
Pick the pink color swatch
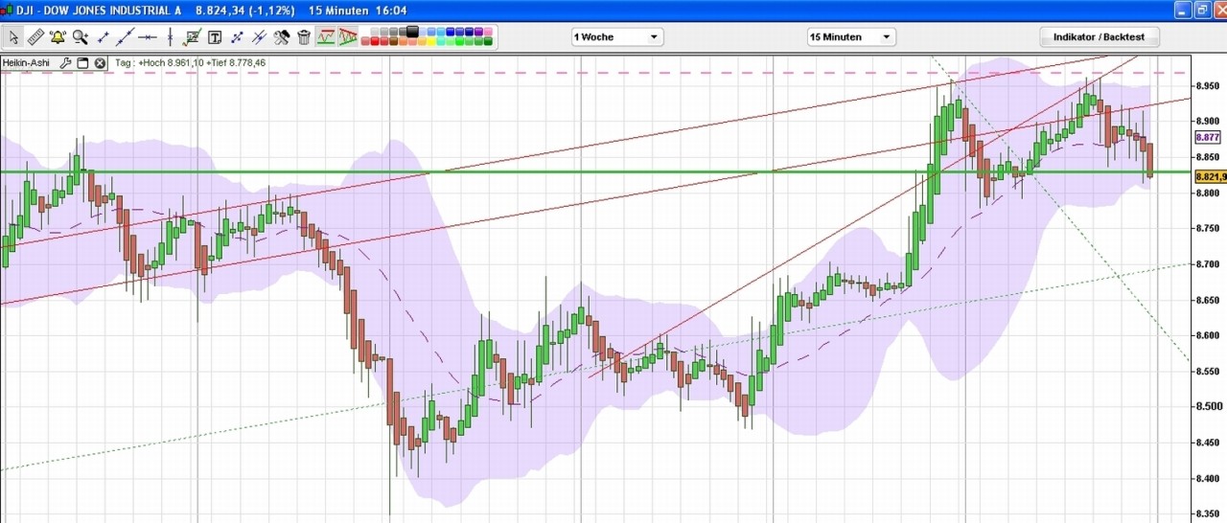pos(488,31)
